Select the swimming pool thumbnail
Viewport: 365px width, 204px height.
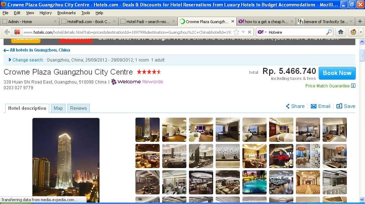tap(255, 182)
